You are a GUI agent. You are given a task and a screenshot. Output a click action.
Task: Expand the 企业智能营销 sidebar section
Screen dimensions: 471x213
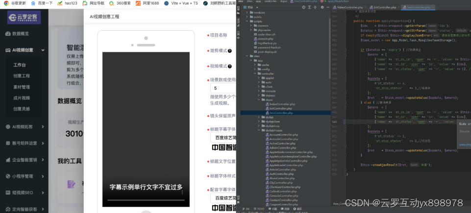43,160
